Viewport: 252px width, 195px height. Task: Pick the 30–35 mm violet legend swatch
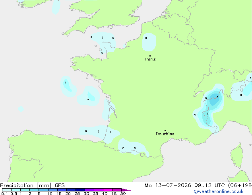click(89, 190)
